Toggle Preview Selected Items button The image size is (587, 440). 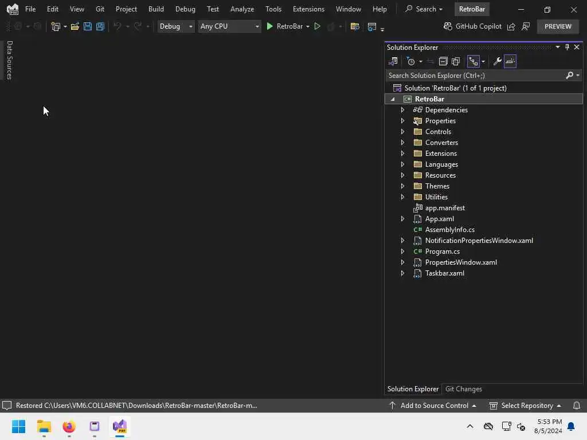point(510,61)
